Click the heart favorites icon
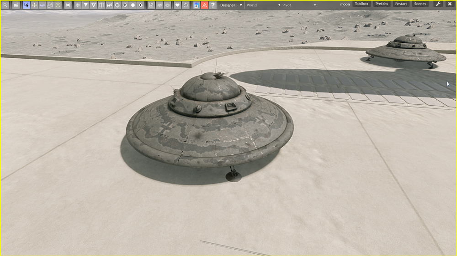Screen dimensions: 457x256 tap(177, 5)
